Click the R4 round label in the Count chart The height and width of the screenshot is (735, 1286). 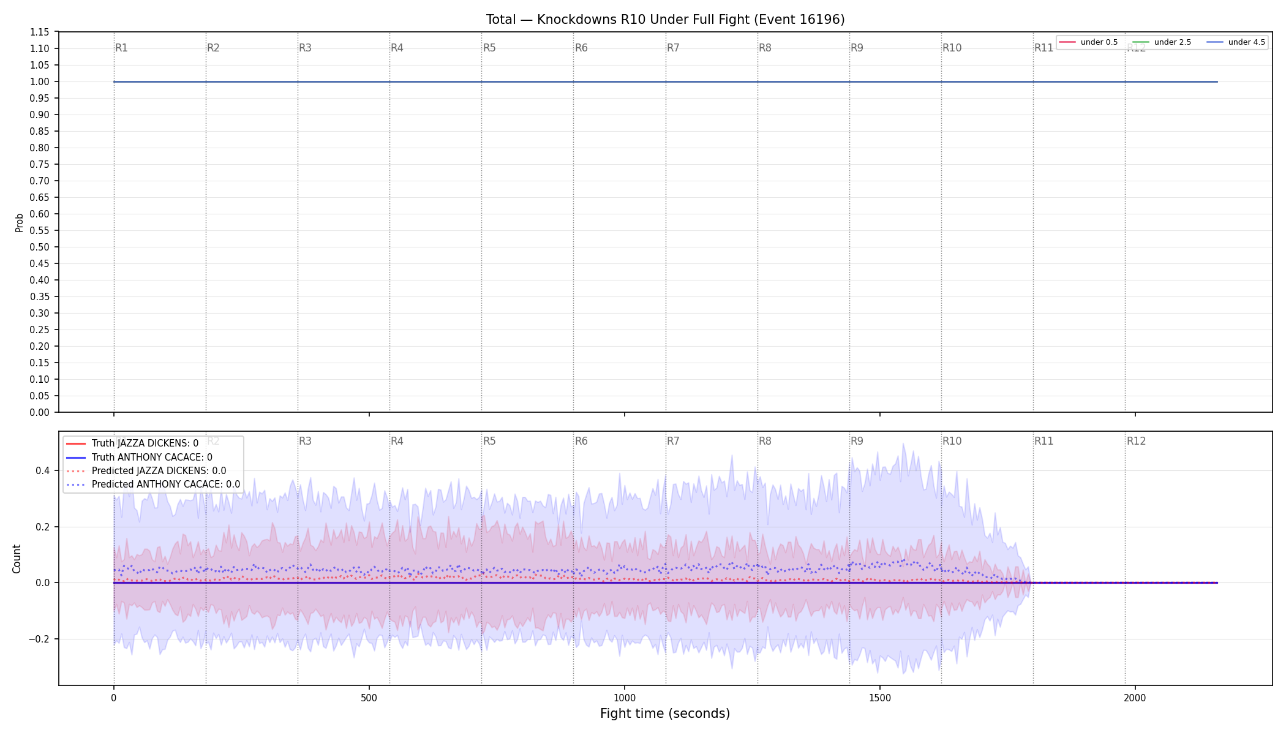pos(397,441)
